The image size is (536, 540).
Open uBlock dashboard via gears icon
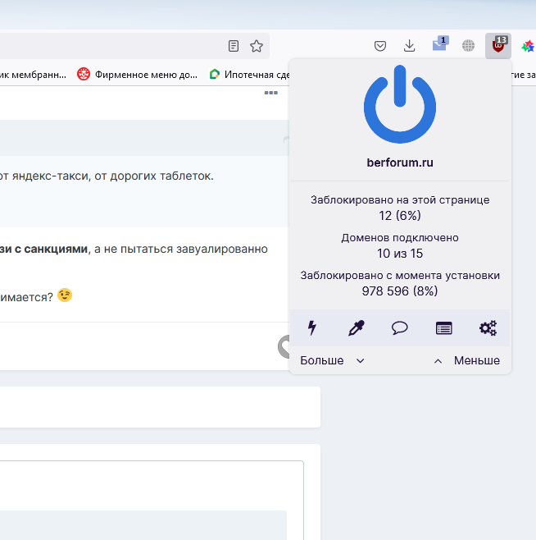pyautogui.click(x=488, y=328)
